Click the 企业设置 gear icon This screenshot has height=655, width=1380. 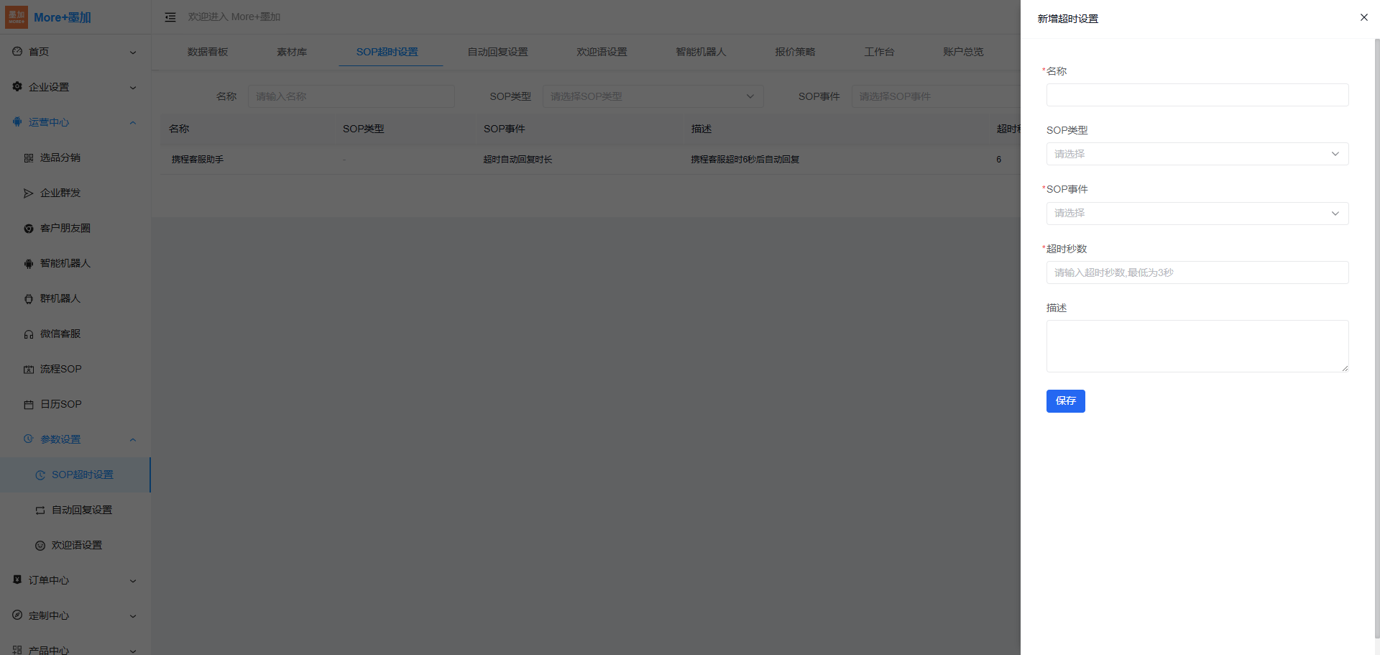[x=17, y=87]
